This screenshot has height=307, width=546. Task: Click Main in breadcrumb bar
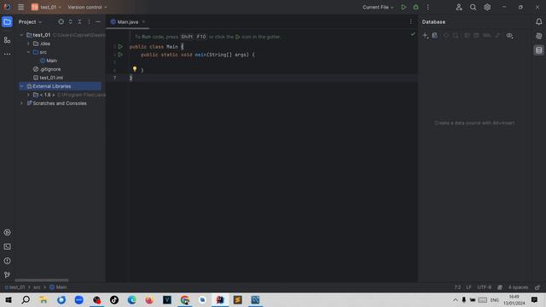(58, 287)
